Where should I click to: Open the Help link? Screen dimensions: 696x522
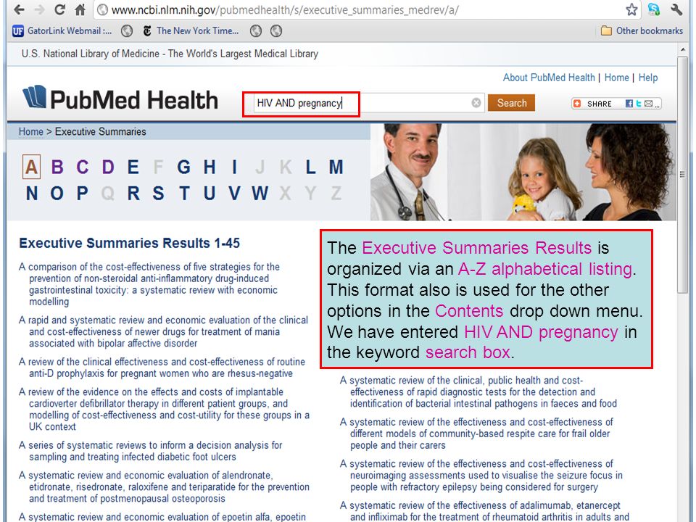tap(648, 78)
